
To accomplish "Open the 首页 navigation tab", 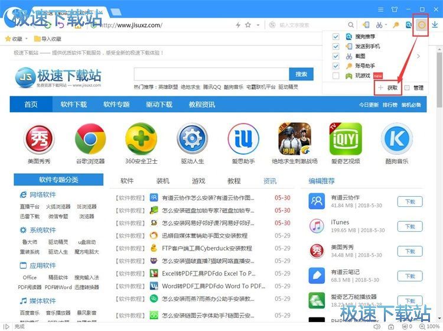I will coord(31,104).
